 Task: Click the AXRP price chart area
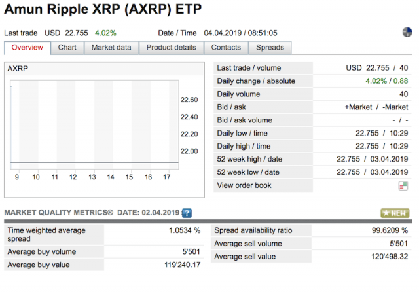[94, 125]
